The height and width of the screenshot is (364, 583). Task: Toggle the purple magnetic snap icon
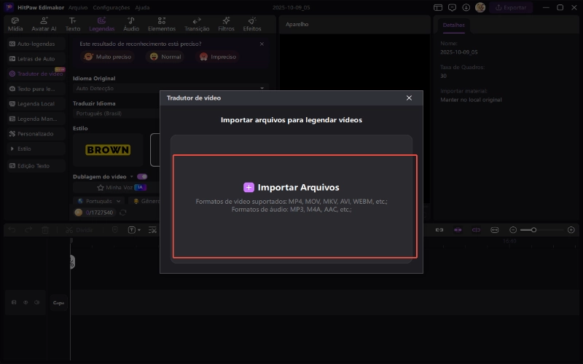pyautogui.click(x=458, y=230)
